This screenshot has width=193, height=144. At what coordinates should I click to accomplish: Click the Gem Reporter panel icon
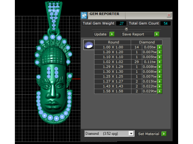84,16
